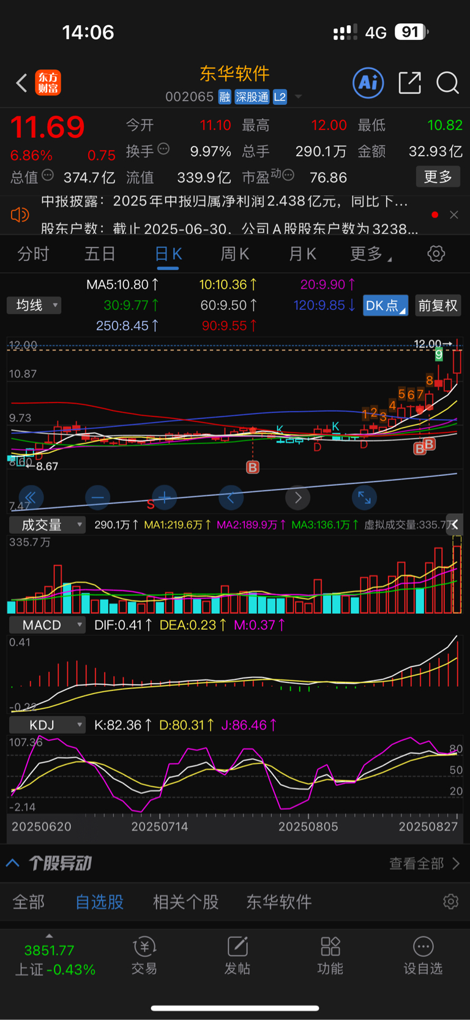This screenshot has width=470, height=1020.
Task: Tap the DIF:0.41 value
Action: click(123, 625)
